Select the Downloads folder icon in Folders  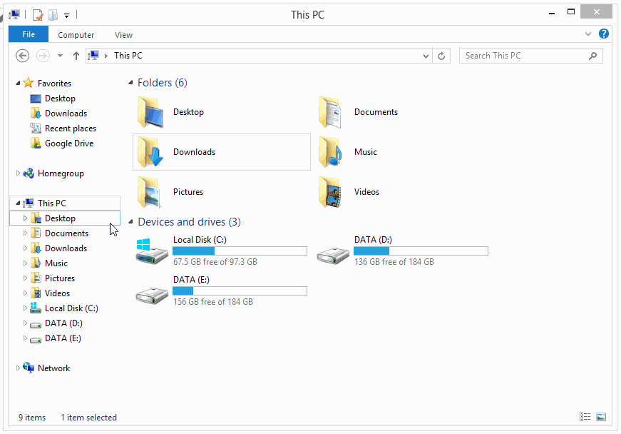[x=150, y=152]
